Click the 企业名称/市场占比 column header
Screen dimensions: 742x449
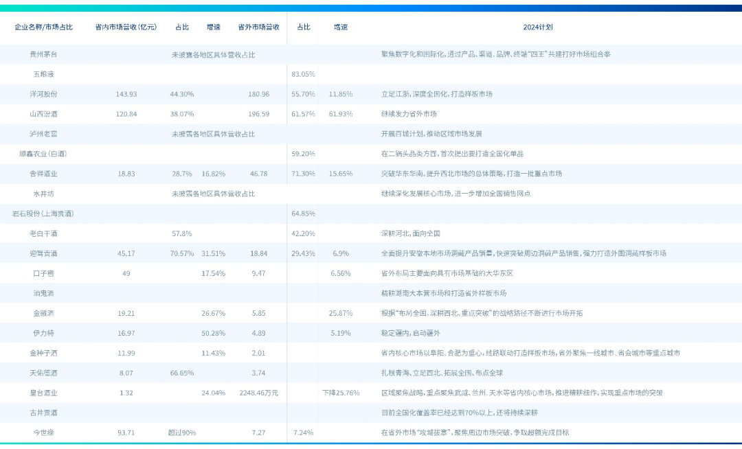pos(43,27)
